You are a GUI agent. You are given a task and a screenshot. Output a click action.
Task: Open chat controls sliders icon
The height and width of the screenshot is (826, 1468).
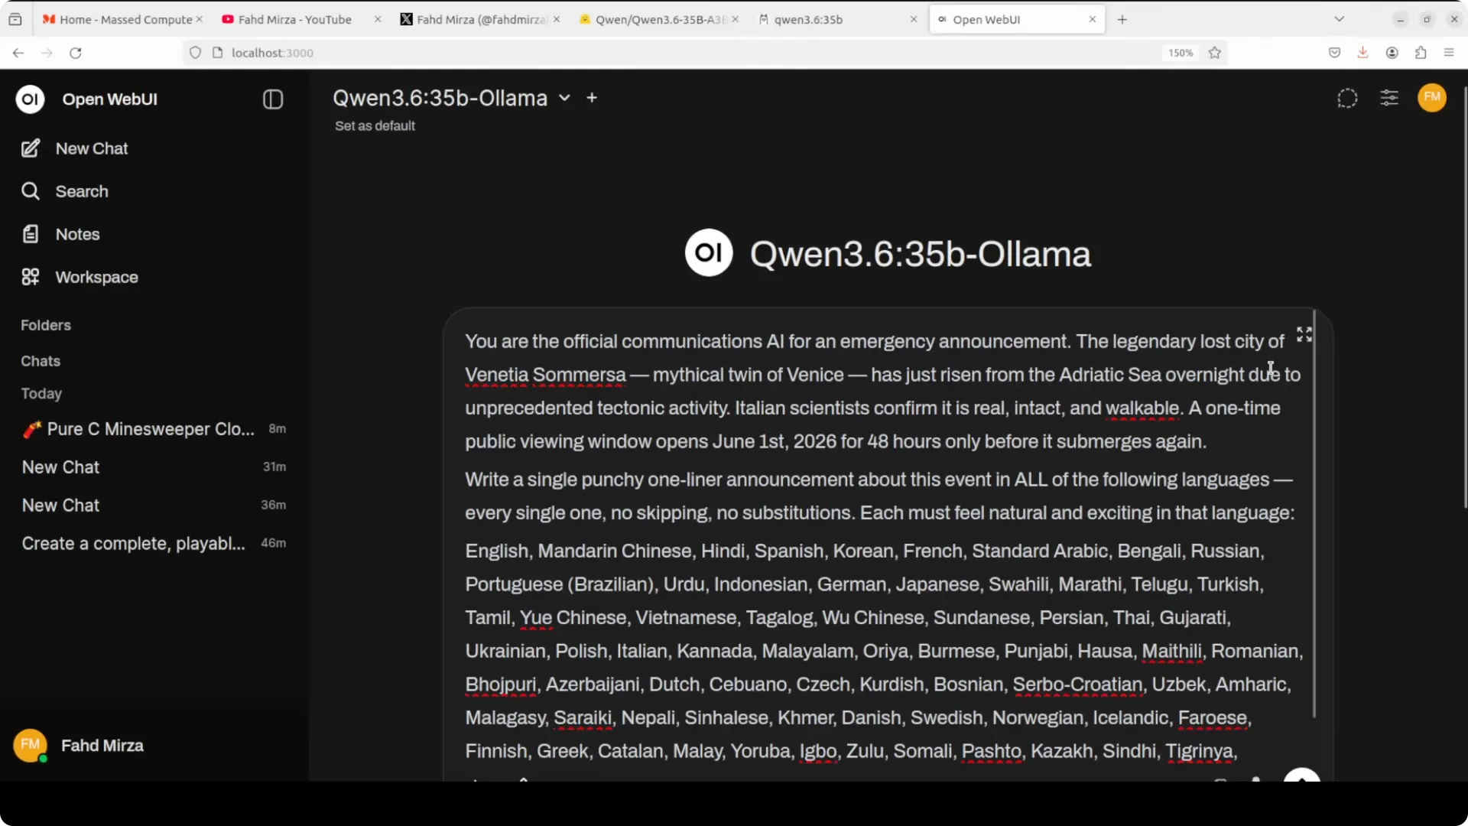pyautogui.click(x=1389, y=98)
